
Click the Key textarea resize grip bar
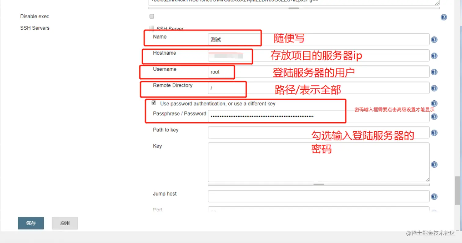(x=318, y=184)
